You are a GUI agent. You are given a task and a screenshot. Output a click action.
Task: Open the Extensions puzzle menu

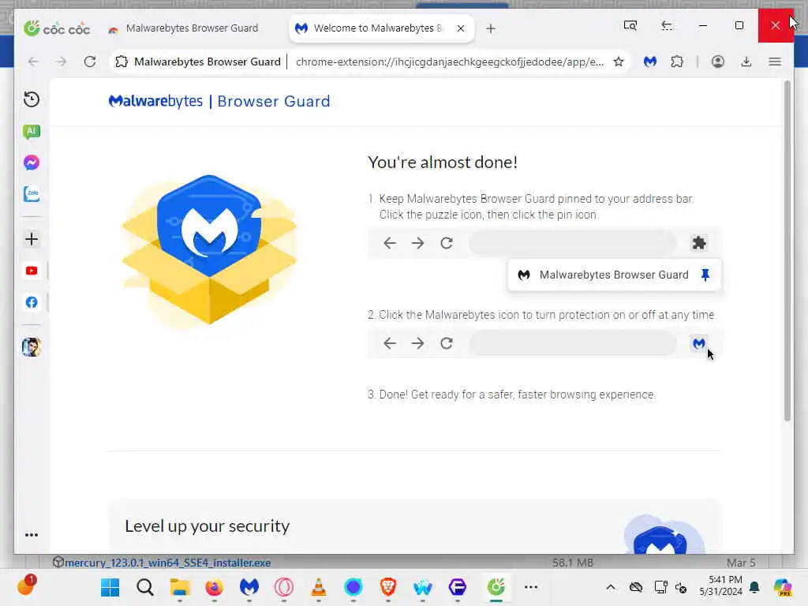tap(677, 62)
